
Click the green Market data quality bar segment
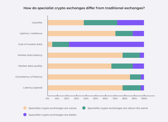tap(122, 66)
